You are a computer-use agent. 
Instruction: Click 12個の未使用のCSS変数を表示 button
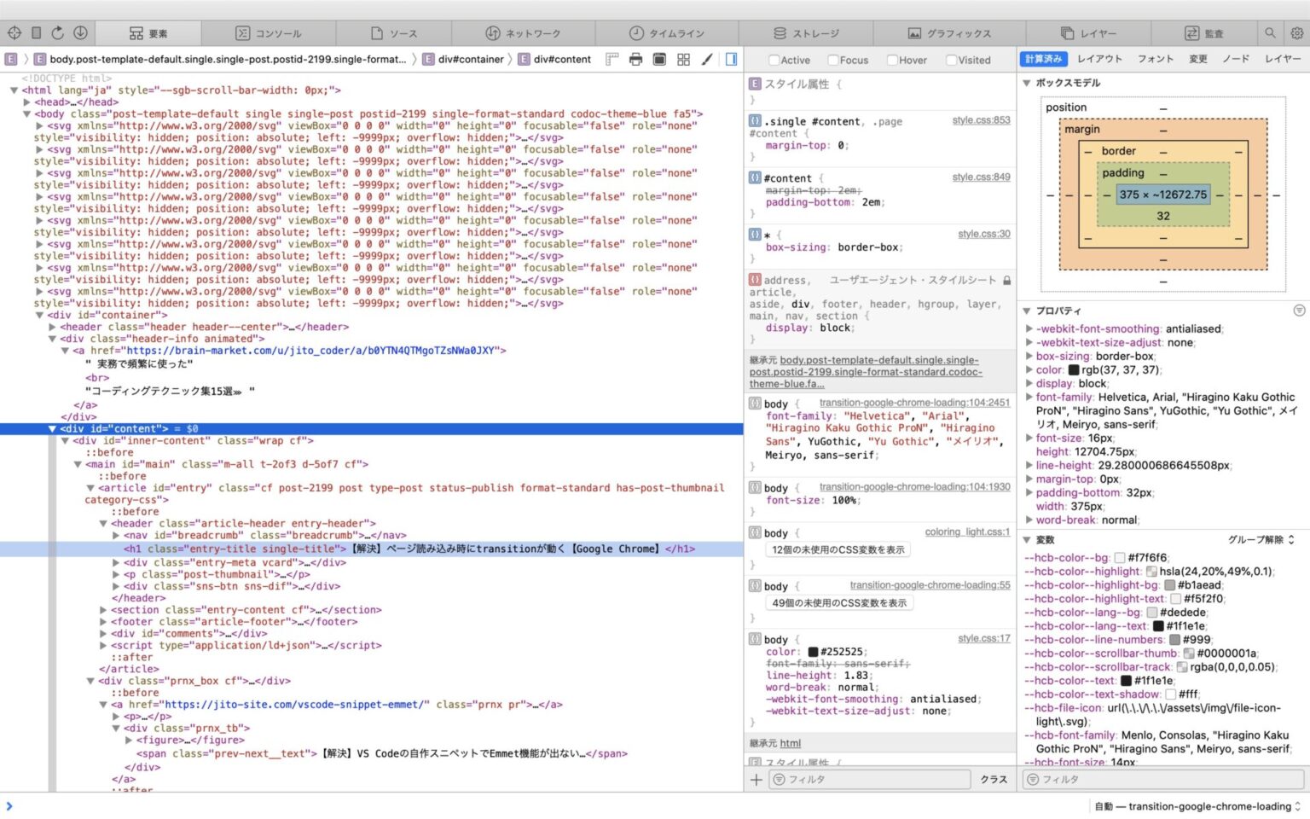click(x=838, y=549)
